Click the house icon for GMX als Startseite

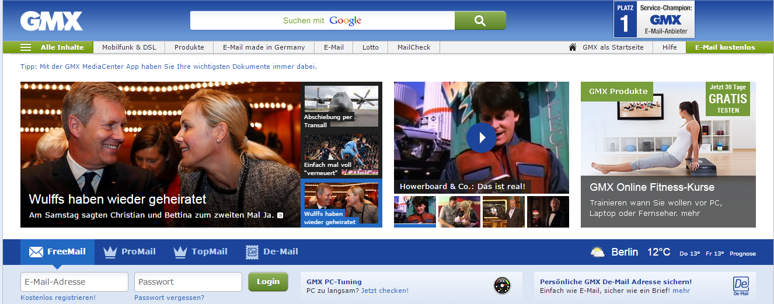coord(573,47)
